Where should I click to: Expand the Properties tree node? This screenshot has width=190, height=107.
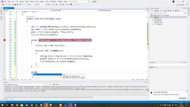pos(153,19)
